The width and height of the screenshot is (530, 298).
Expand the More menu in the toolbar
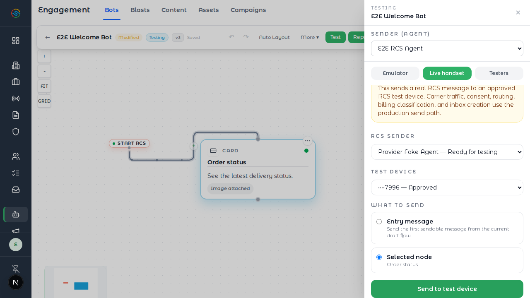[310, 37]
